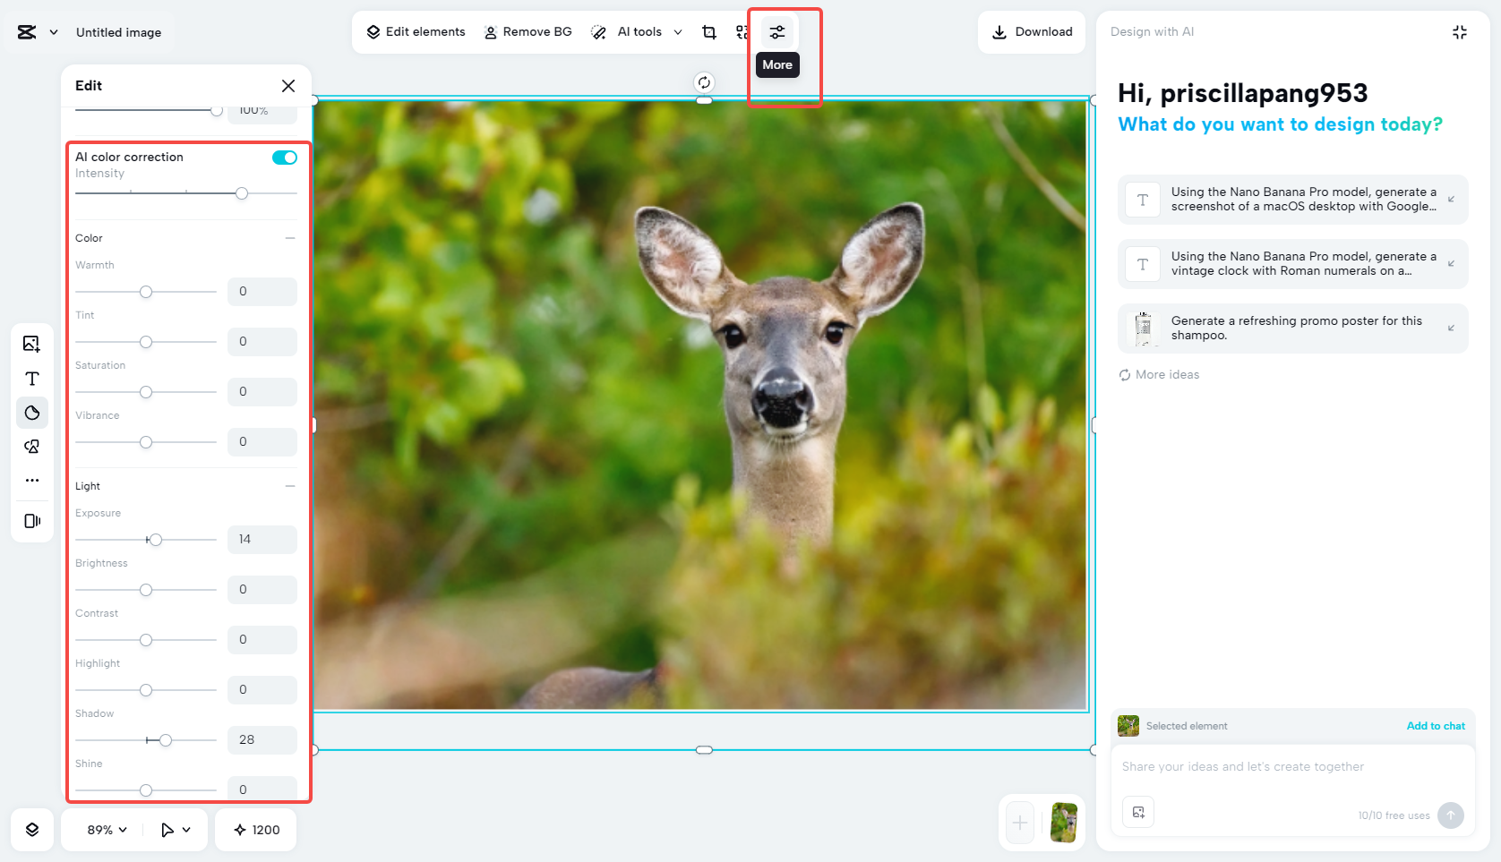
Task: Collapse the Color section in Edit panel
Action: pos(288,237)
